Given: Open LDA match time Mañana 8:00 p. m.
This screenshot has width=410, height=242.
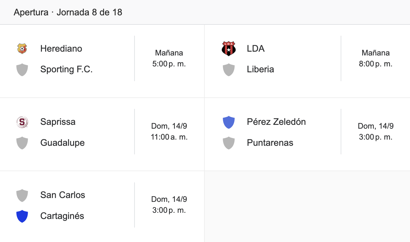Looking at the screenshot, I should coord(375,58).
